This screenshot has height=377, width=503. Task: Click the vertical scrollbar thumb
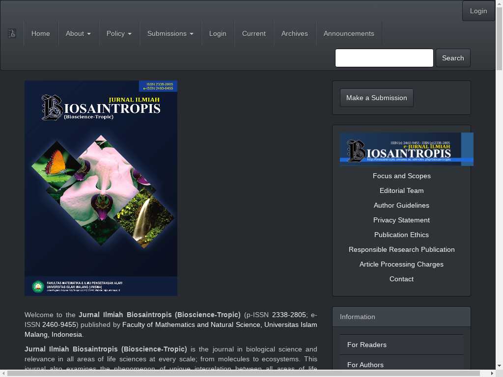[x=500, y=38]
